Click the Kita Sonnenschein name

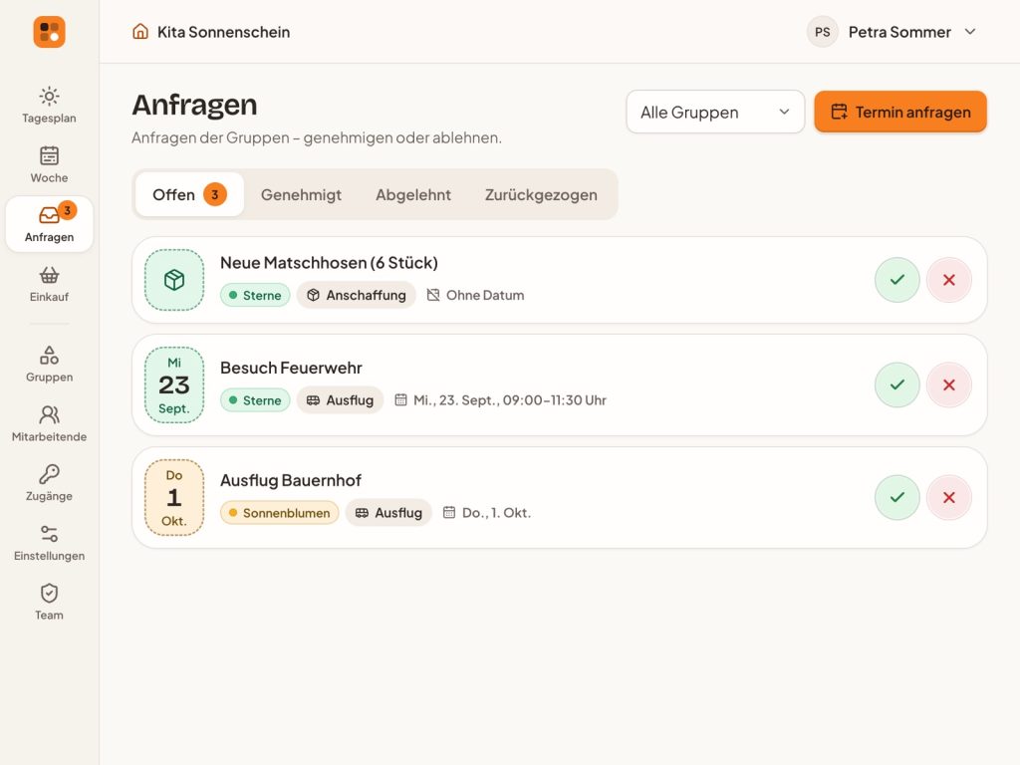224,32
